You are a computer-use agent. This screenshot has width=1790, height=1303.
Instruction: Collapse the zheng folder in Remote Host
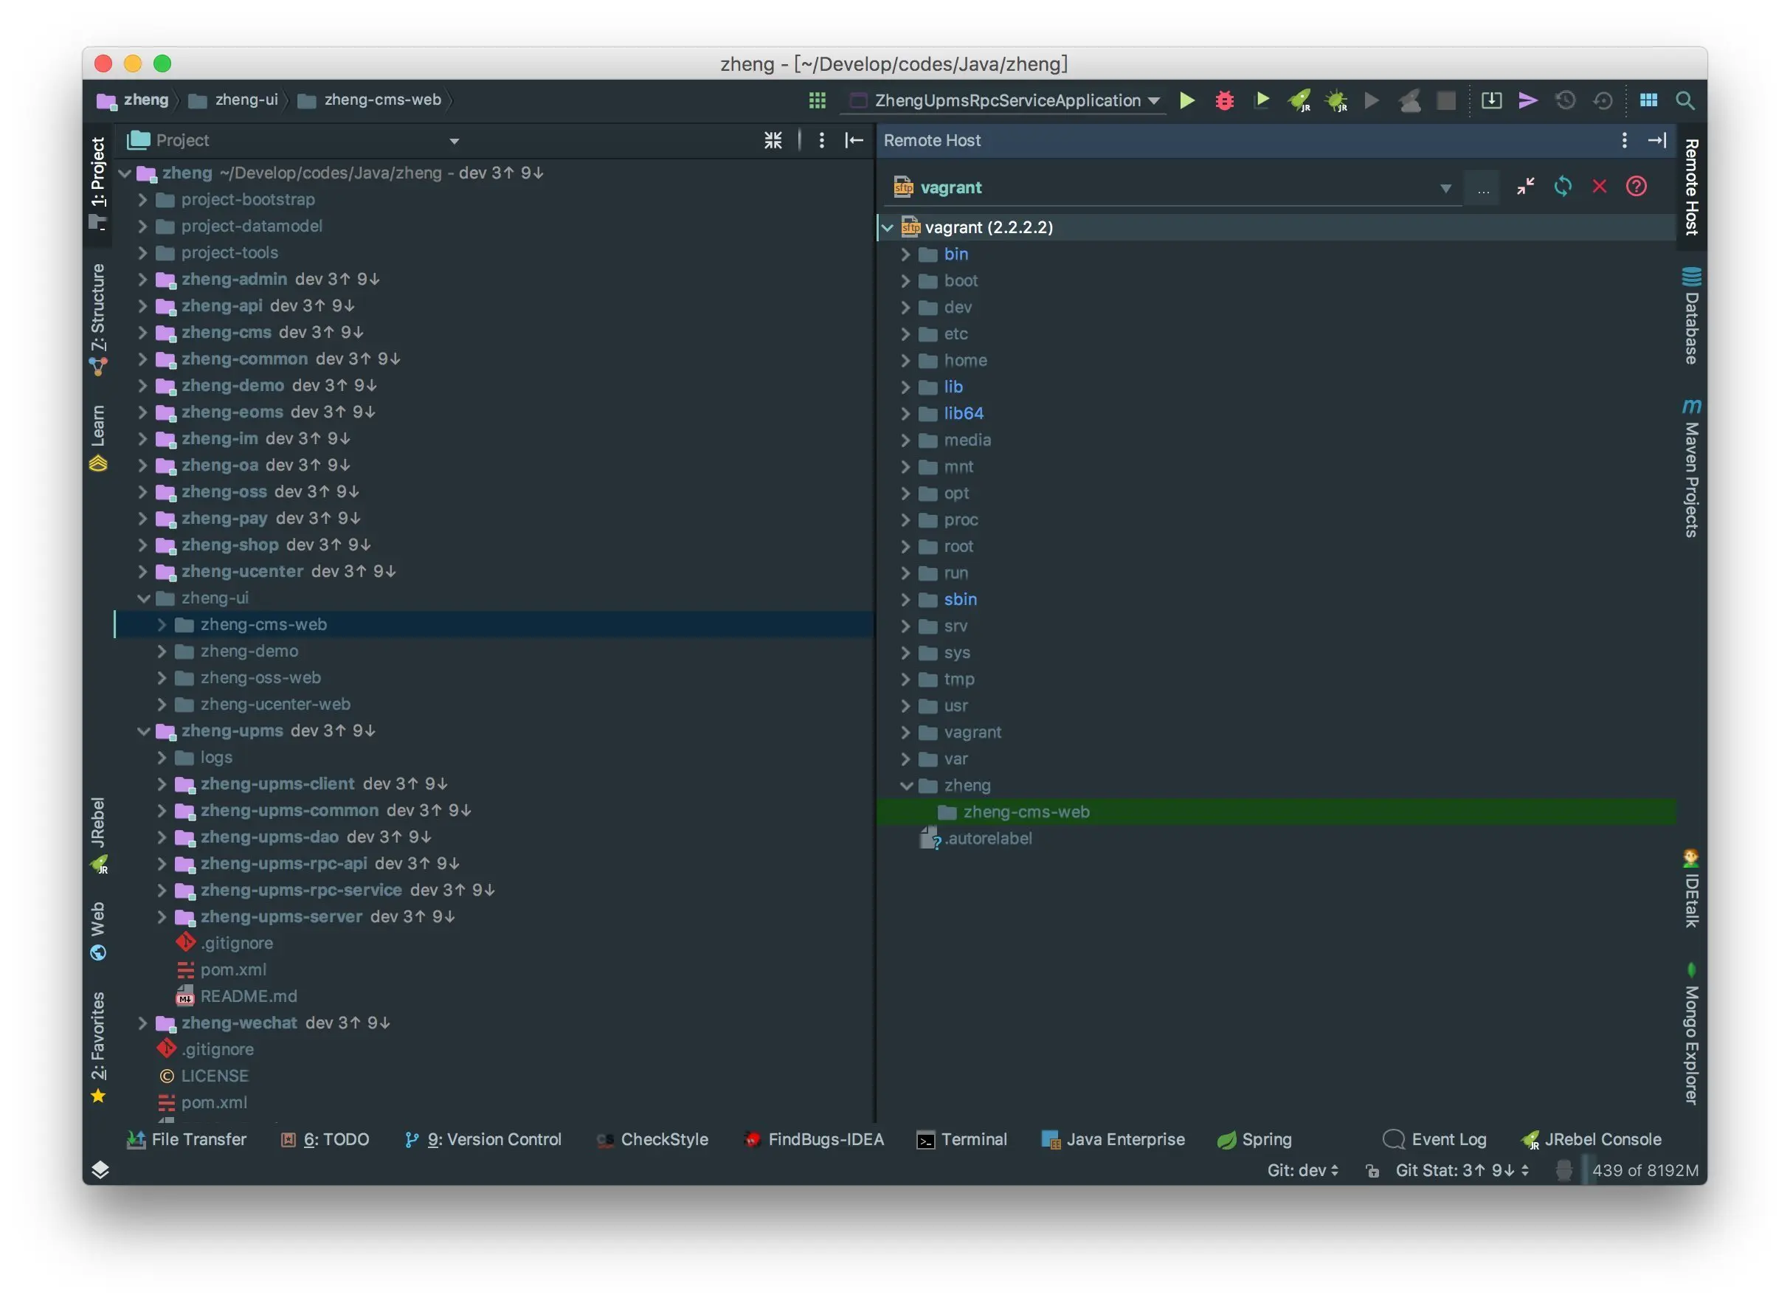point(906,785)
